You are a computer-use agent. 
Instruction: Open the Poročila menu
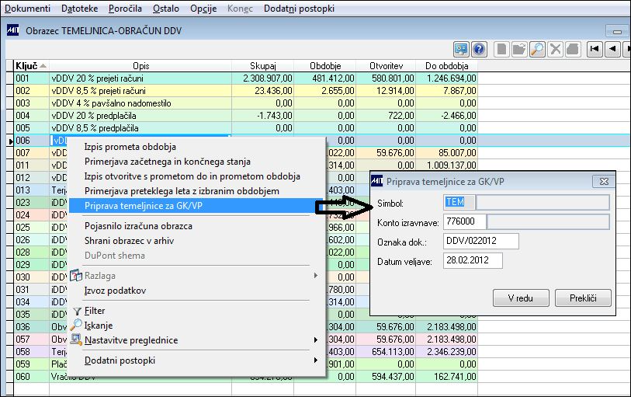pyautogui.click(x=125, y=9)
